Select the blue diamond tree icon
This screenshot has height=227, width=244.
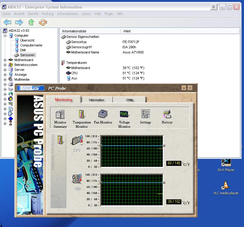click(x=11, y=119)
